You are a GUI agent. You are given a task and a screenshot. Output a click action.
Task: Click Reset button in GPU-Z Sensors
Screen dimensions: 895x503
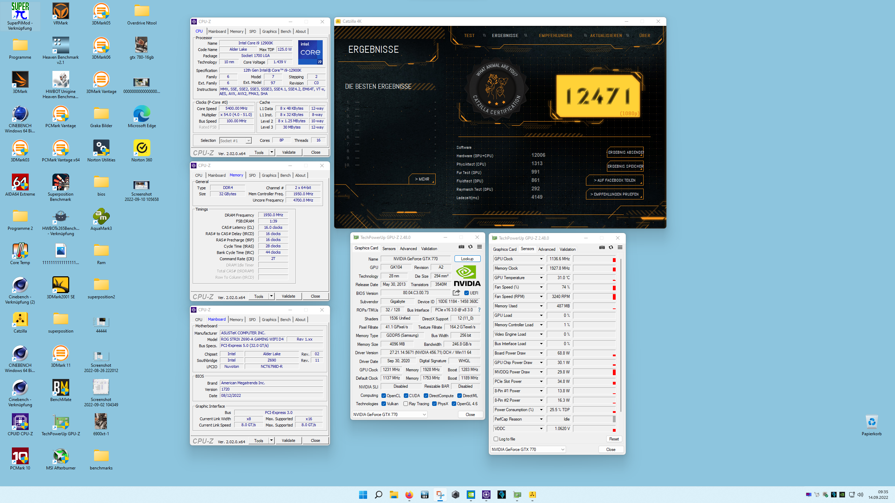(x=614, y=439)
